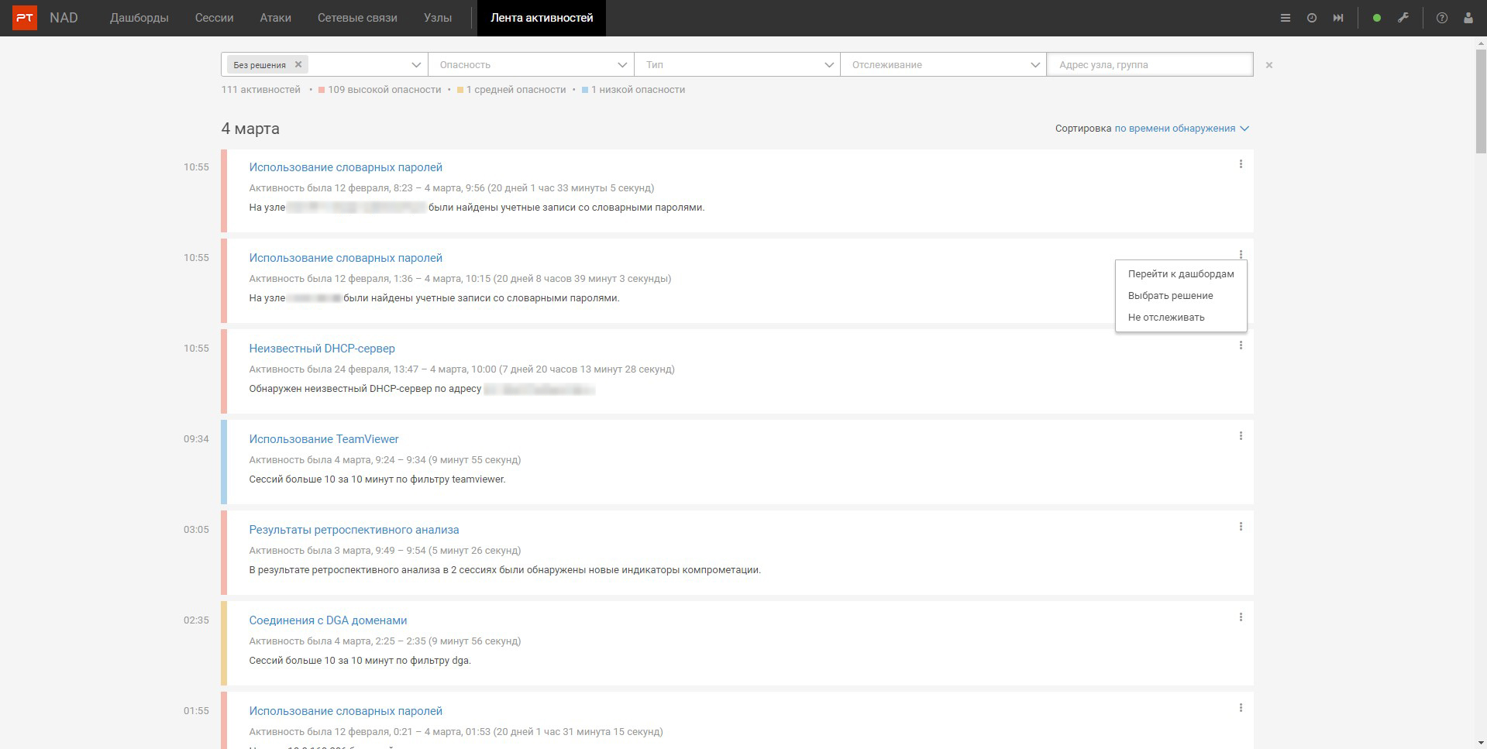The image size is (1487, 749).
Task: Click the 'Адрес узла, группа' input field
Action: coord(1149,65)
